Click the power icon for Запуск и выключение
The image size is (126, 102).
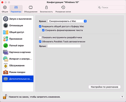(6, 19)
